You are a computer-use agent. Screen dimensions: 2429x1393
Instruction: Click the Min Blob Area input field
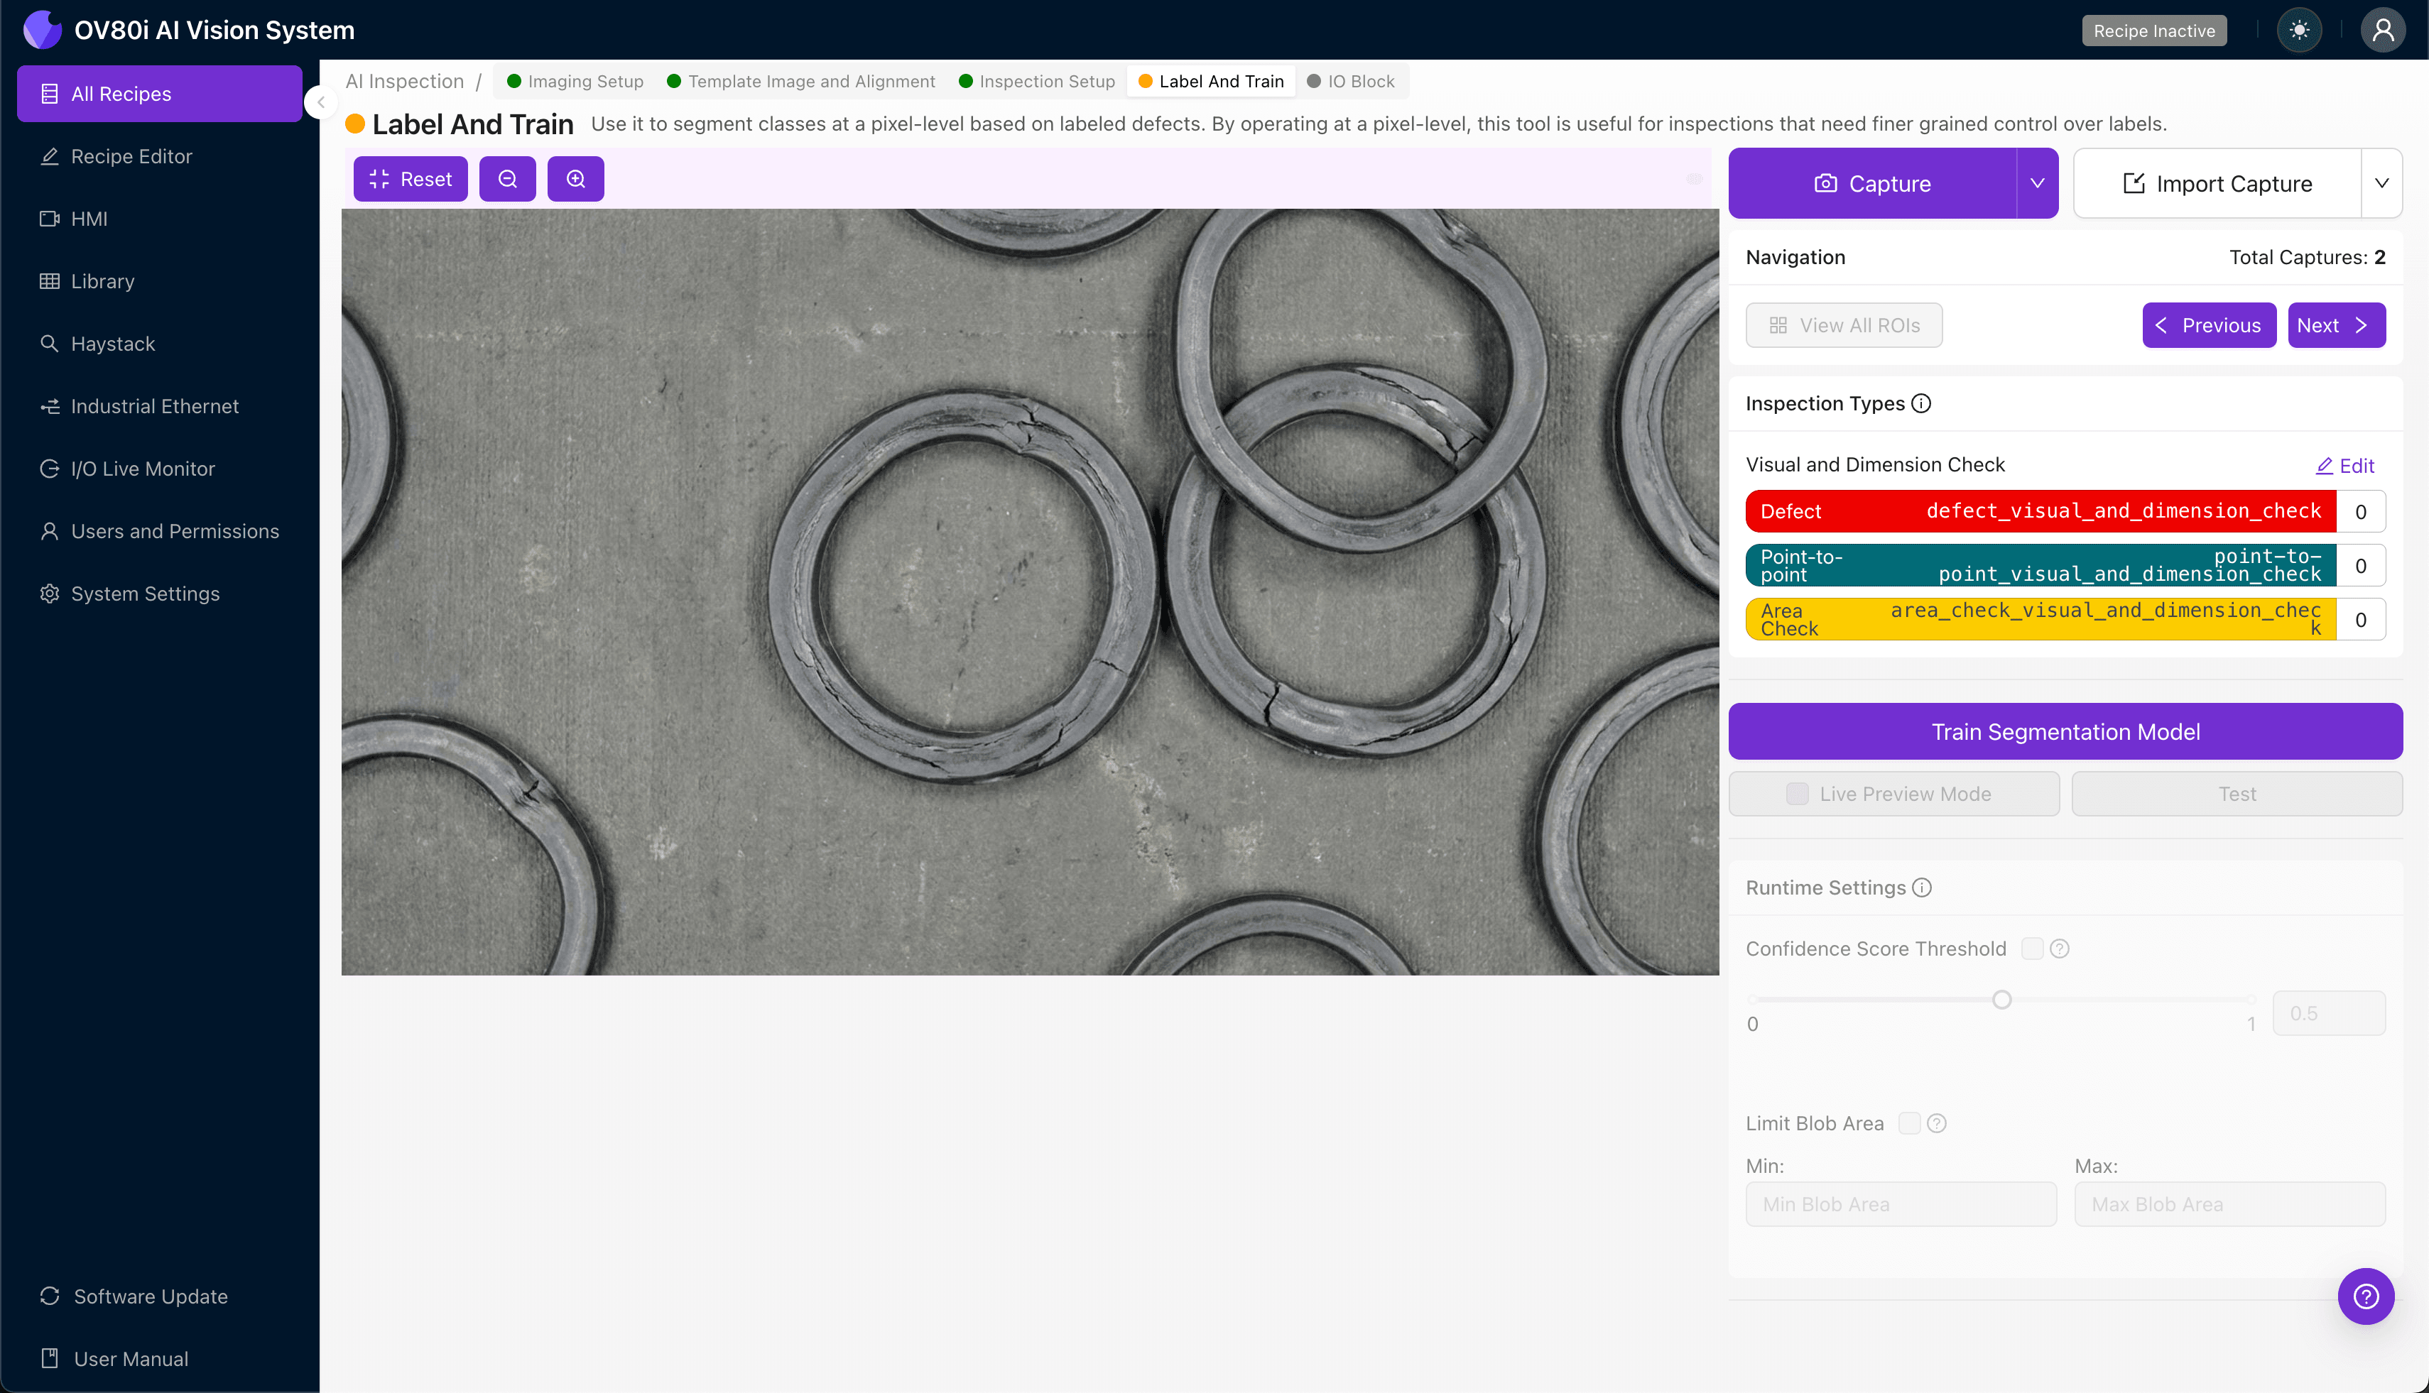(x=1900, y=1203)
